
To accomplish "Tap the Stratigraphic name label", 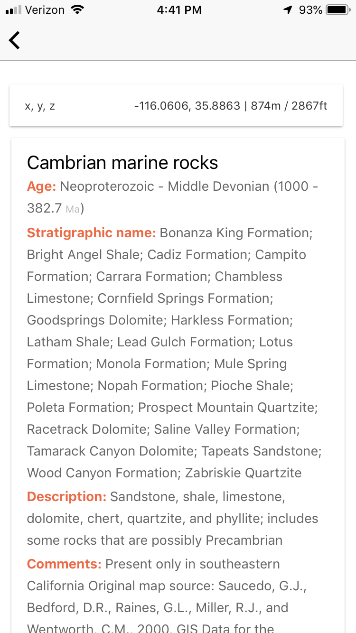I will point(92,233).
